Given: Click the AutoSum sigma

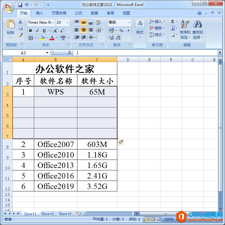Looking at the screenshot, I should 172,22.
